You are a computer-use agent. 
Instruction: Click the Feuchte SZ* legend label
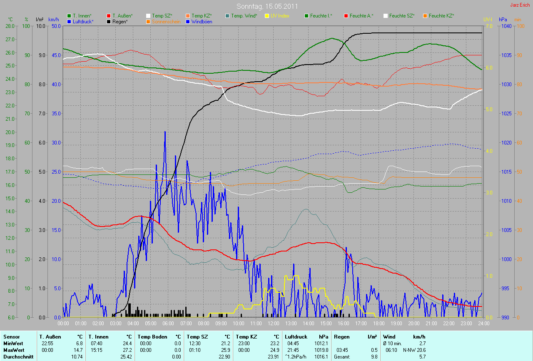click(x=402, y=16)
